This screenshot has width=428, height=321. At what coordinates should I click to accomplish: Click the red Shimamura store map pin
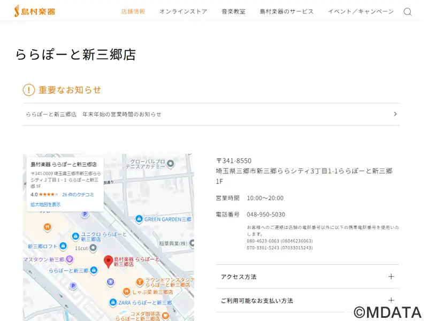108,261
